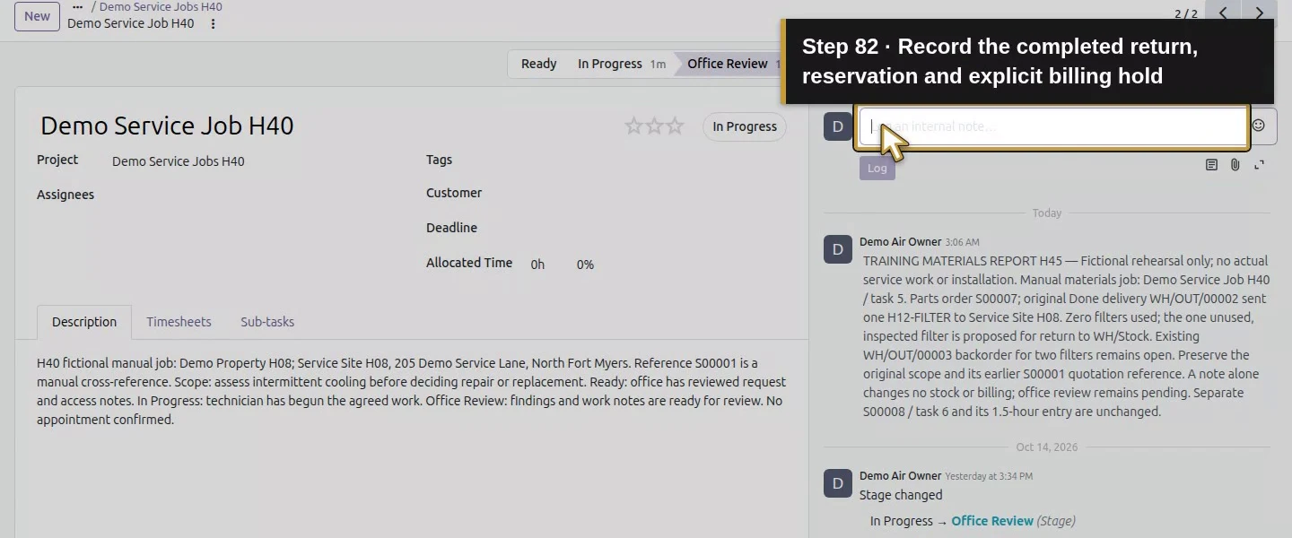Set priority to two stars

[654, 126]
